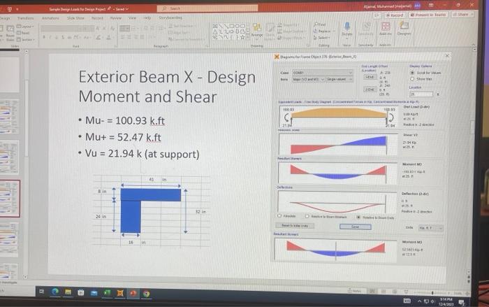Switch to Normal view icon in status bar
This screenshot has height=307, width=489.
click(x=372, y=291)
